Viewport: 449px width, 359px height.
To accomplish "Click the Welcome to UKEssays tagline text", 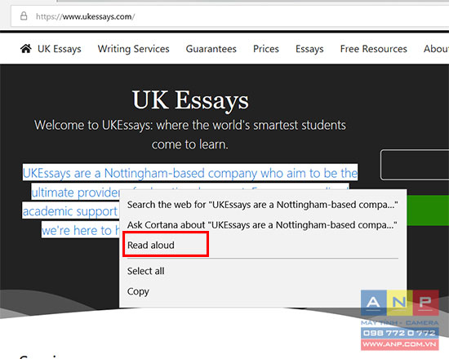I will [x=190, y=135].
